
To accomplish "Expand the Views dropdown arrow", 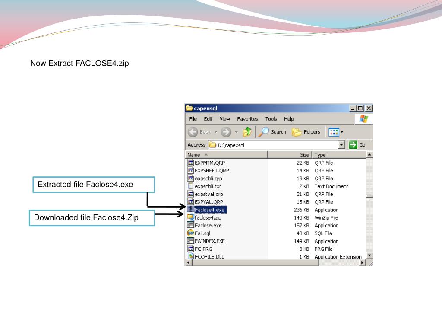I will [x=342, y=132].
